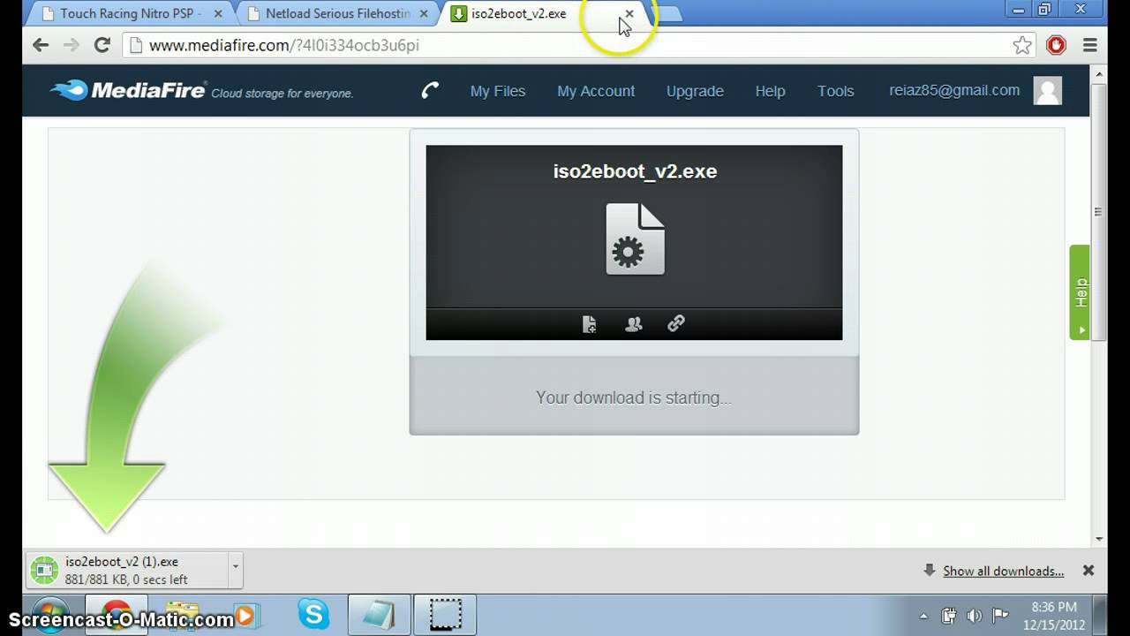Open the snipping selection app in the taskbar
The image size is (1130, 636).
tap(446, 613)
